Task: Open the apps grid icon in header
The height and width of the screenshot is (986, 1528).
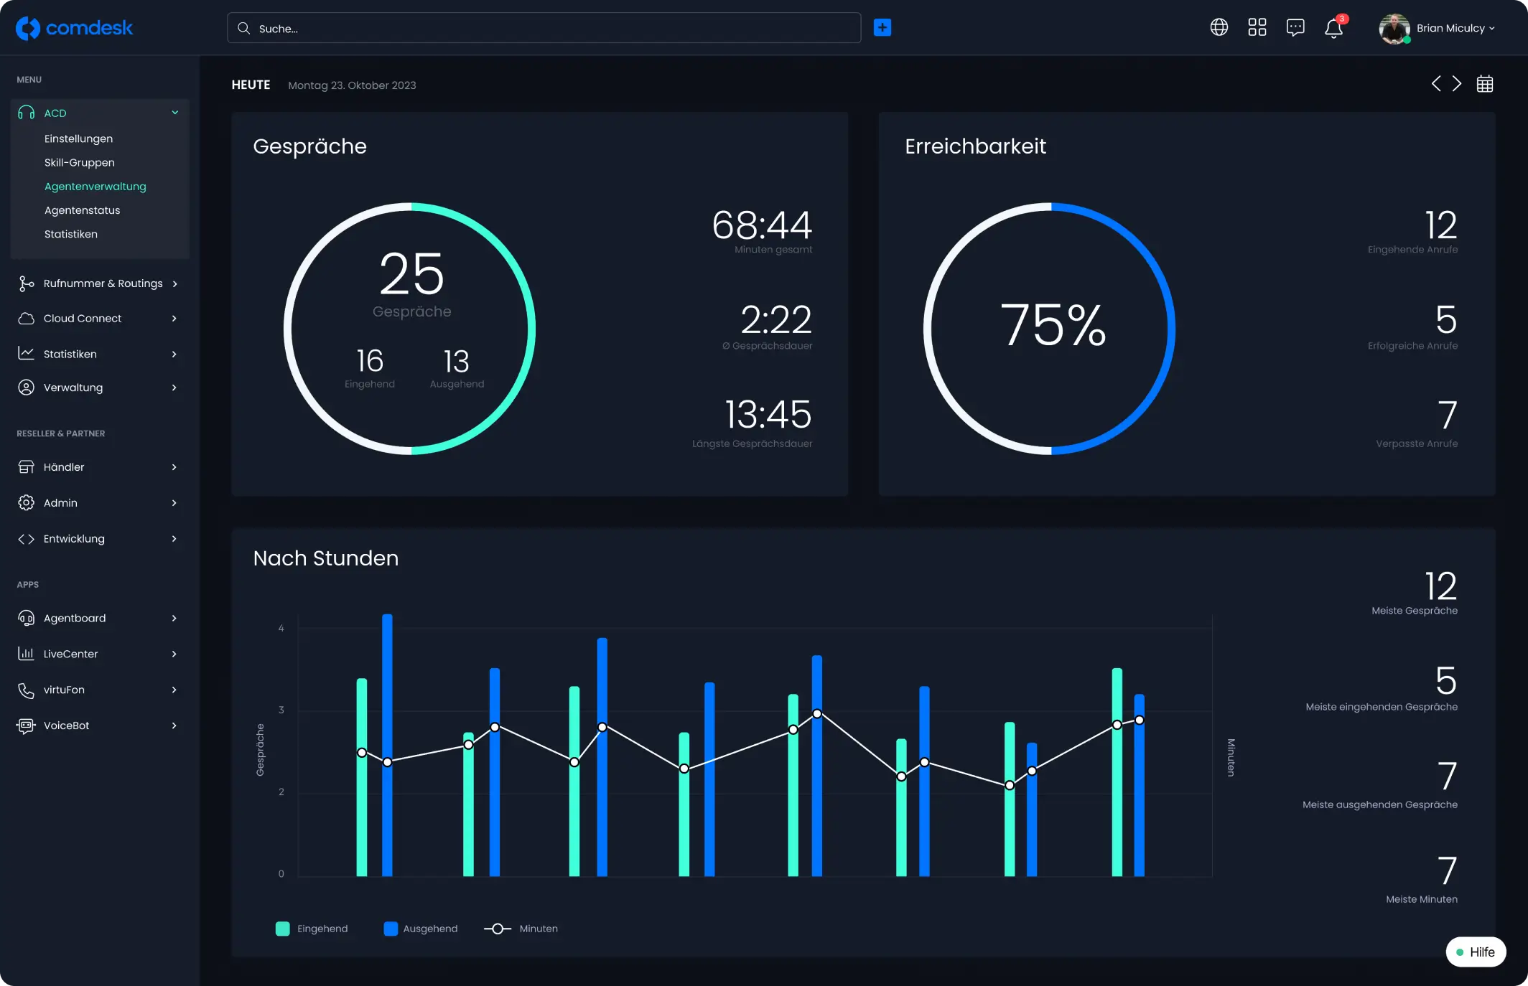Action: [1257, 27]
